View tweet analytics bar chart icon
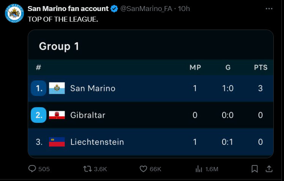Screen dimensions: 284x181 pyautogui.click(x=198, y=169)
